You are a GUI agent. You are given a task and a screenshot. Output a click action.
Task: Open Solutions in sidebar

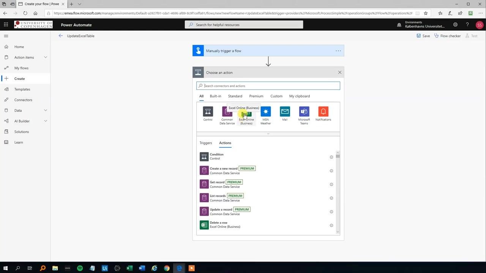tap(22, 132)
